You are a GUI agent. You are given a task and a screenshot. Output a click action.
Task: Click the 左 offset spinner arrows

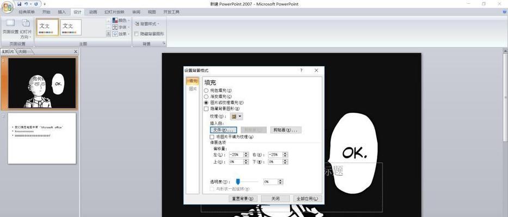click(x=246, y=155)
